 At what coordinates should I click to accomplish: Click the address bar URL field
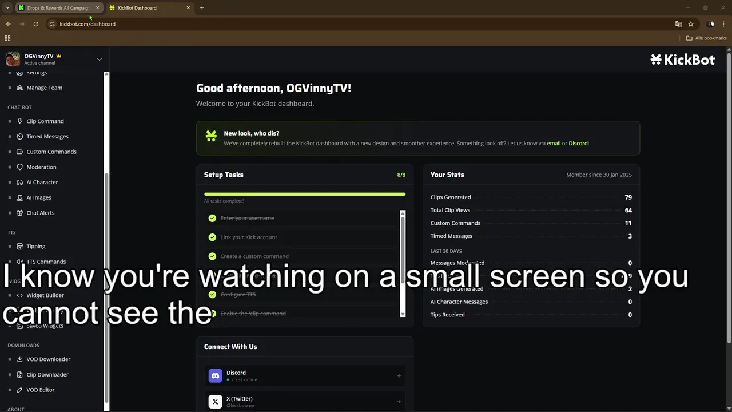click(360, 24)
